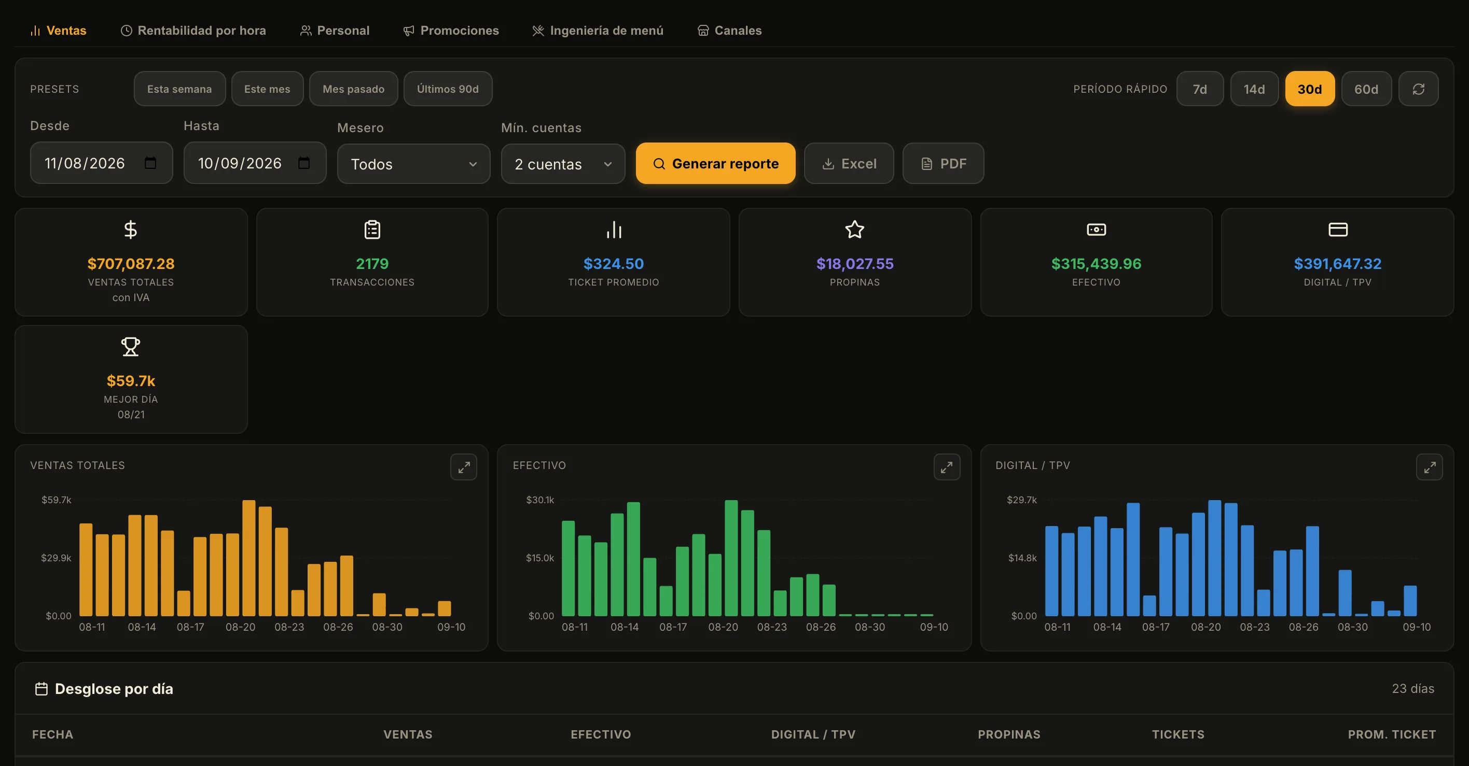Screen dimensions: 1469x766
Task: Open the Hasta date calendar picker icon
Action: [304, 163]
